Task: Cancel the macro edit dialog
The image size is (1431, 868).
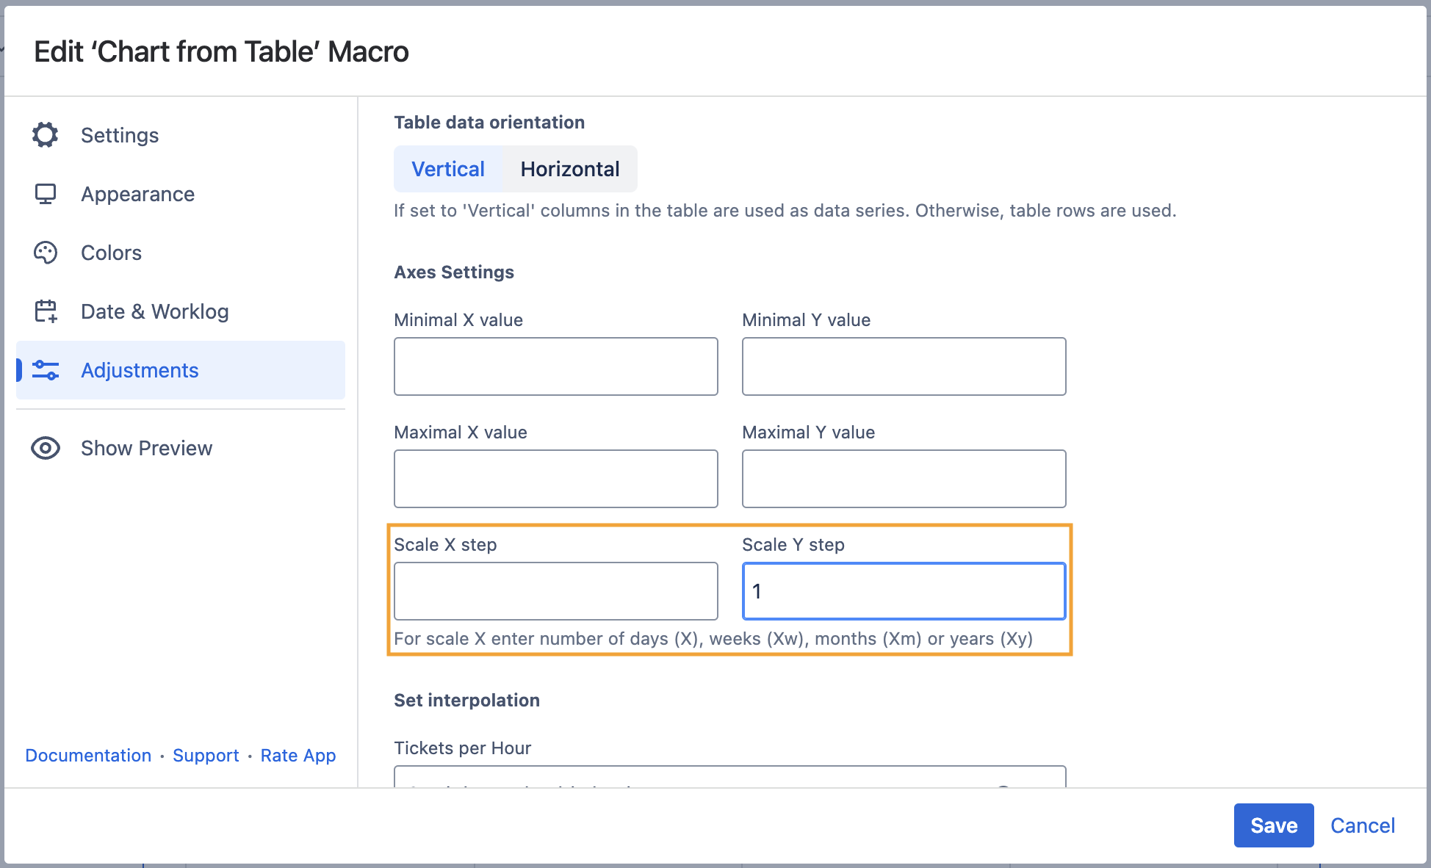Action: click(1362, 825)
